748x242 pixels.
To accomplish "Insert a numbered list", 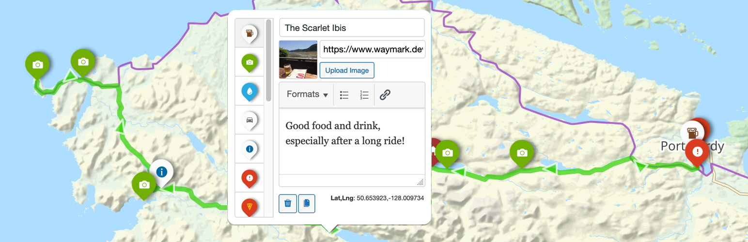I will [x=364, y=95].
